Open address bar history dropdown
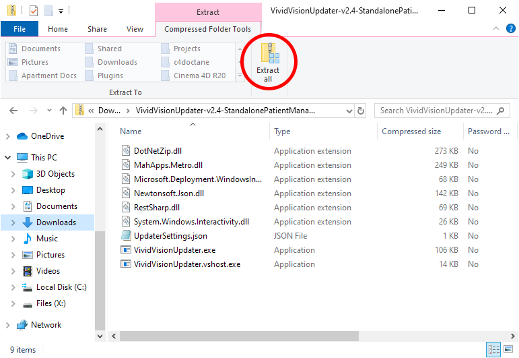The width and height of the screenshot is (519, 358). tap(349, 111)
